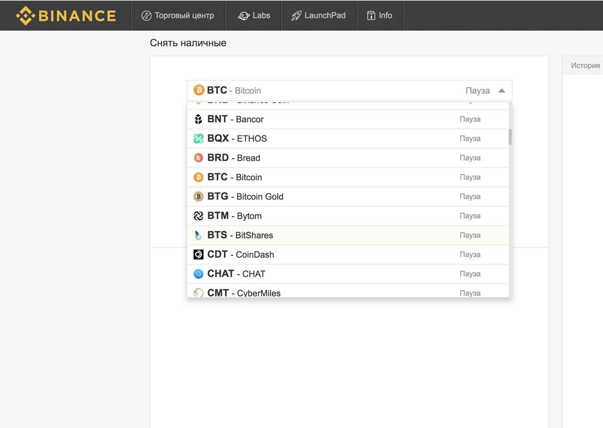Viewport: 603px width, 428px height.
Task: Select BTG - Bitcoin Gold option
Action: point(348,196)
